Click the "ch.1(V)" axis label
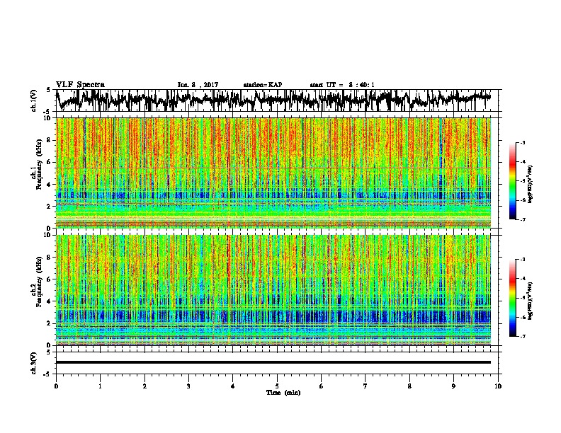The height and width of the screenshot is (433, 561). tap(34, 100)
